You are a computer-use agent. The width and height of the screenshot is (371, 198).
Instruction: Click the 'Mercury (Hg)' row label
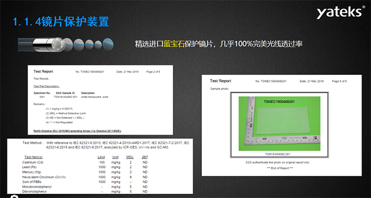pos(32,172)
